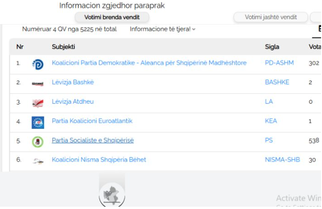This screenshot has height=209, width=322.
Task: Click the Sigla column header
Action: (272, 47)
